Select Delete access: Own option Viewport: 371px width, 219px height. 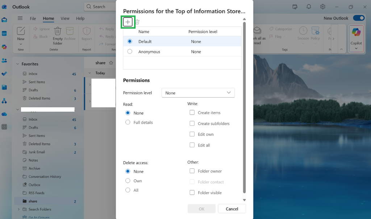(128, 181)
